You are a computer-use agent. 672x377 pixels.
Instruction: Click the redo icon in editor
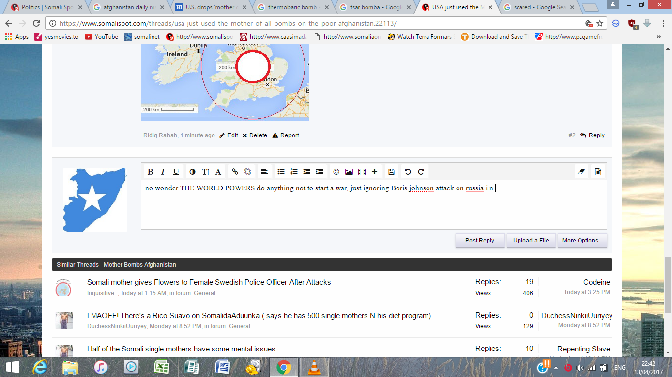coord(421,172)
